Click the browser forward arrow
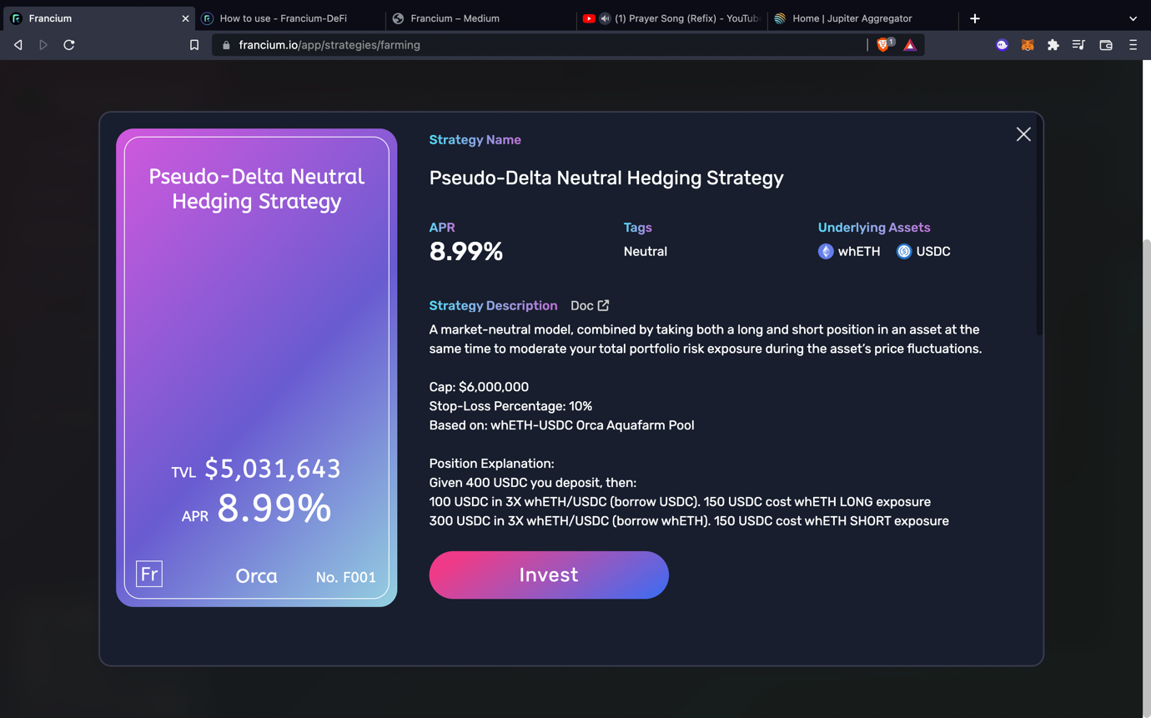The width and height of the screenshot is (1151, 718). pyautogui.click(x=43, y=45)
